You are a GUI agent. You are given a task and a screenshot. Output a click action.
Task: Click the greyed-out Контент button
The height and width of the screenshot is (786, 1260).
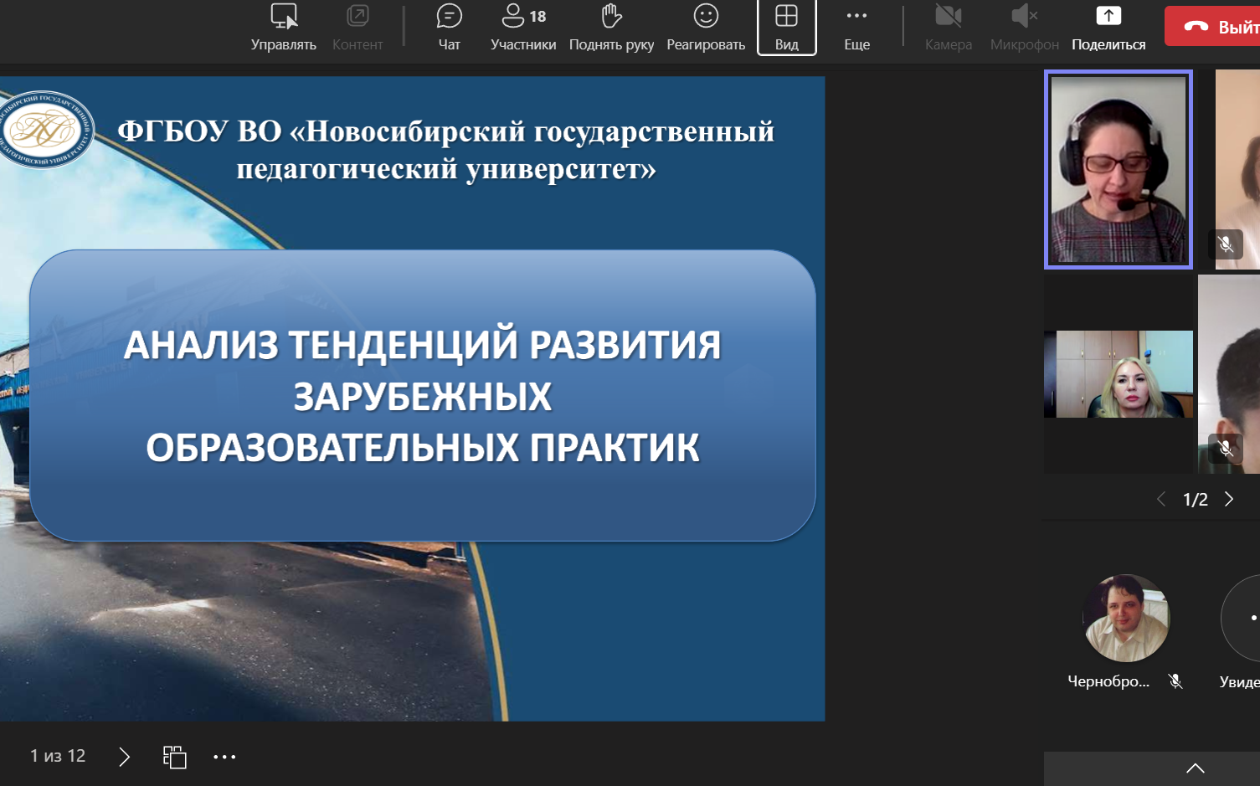click(357, 28)
